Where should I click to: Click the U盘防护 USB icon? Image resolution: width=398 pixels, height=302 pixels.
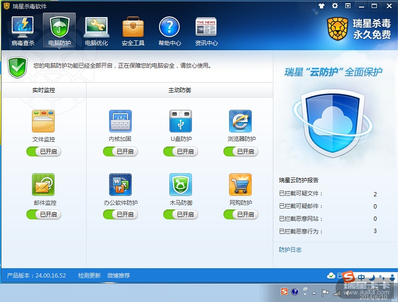pyautogui.click(x=181, y=121)
